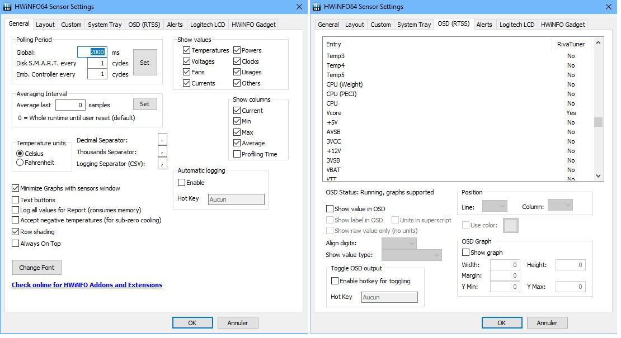Click the Logging Separator (CSV) field

(x=162, y=163)
